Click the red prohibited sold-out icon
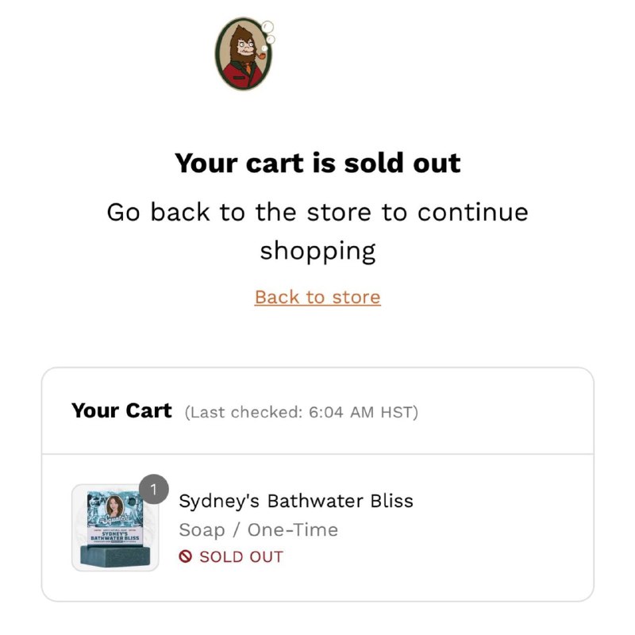 pyautogui.click(x=186, y=556)
